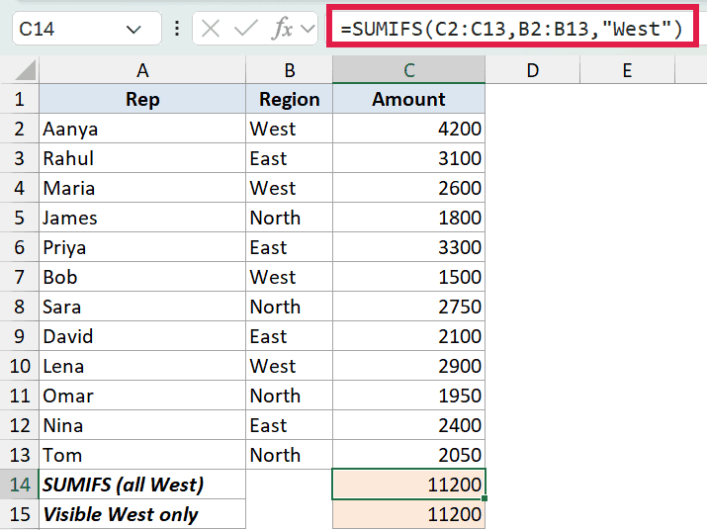
Task: Open the Insert Function fx button
Action: [x=283, y=29]
